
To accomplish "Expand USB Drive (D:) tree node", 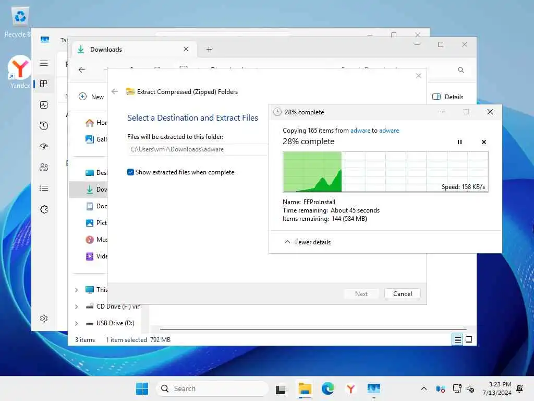I will click(x=76, y=323).
